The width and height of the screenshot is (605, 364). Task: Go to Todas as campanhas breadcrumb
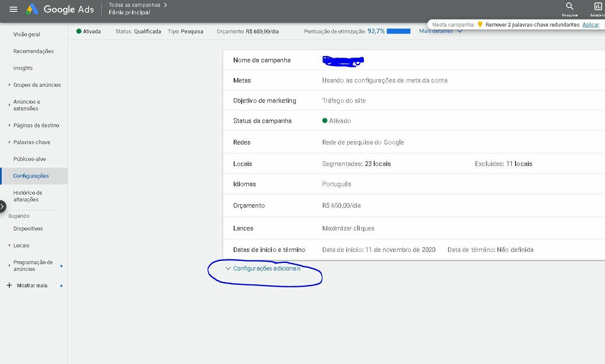pos(135,5)
